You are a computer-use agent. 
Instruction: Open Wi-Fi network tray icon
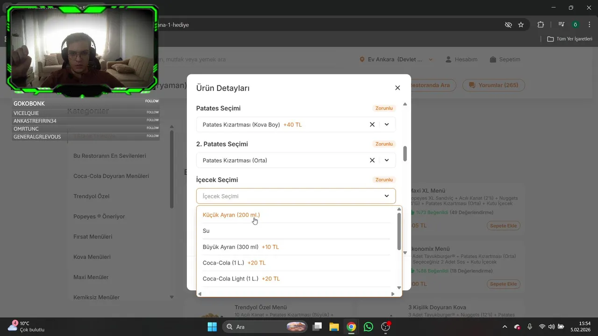pyautogui.click(x=542, y=327)
